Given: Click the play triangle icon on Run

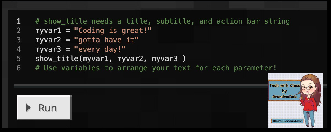Looking at the screenshot, I should [x=28, y=108].
